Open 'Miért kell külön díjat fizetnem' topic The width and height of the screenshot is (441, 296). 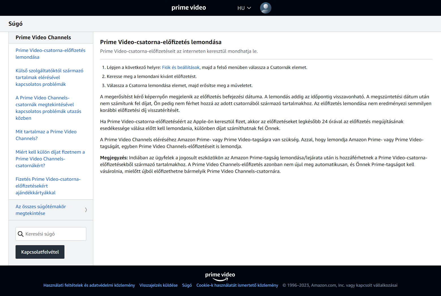tap(50, 159)
